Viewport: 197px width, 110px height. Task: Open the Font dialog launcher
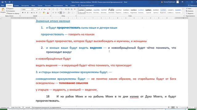tap(50, 16)
